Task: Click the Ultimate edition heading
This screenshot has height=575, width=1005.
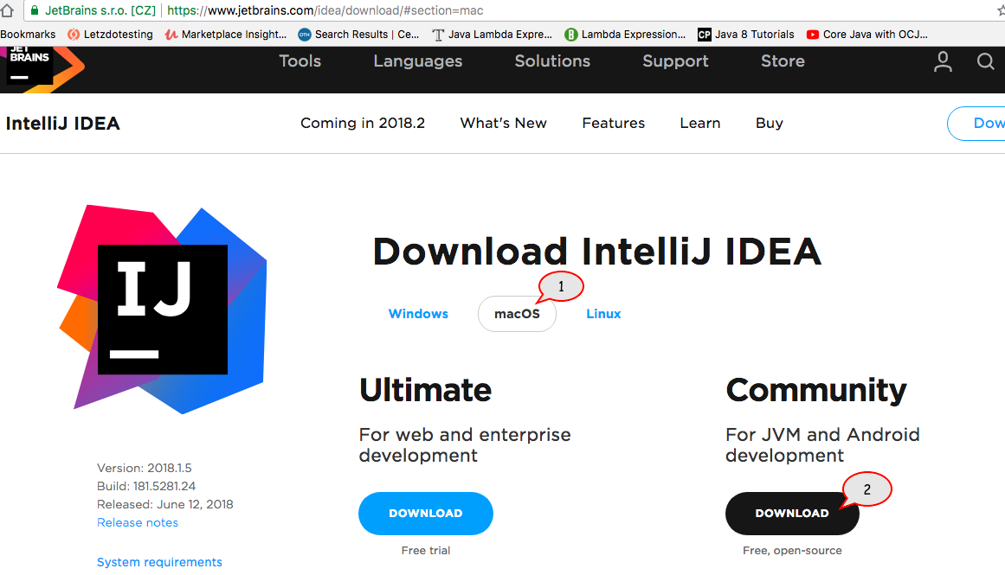Action: (425, 390)
